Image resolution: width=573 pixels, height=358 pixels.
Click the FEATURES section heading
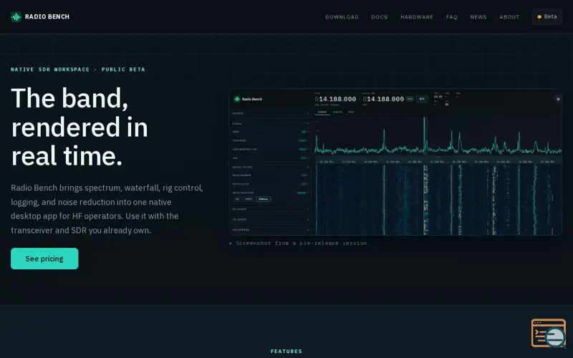coord(286,352)
